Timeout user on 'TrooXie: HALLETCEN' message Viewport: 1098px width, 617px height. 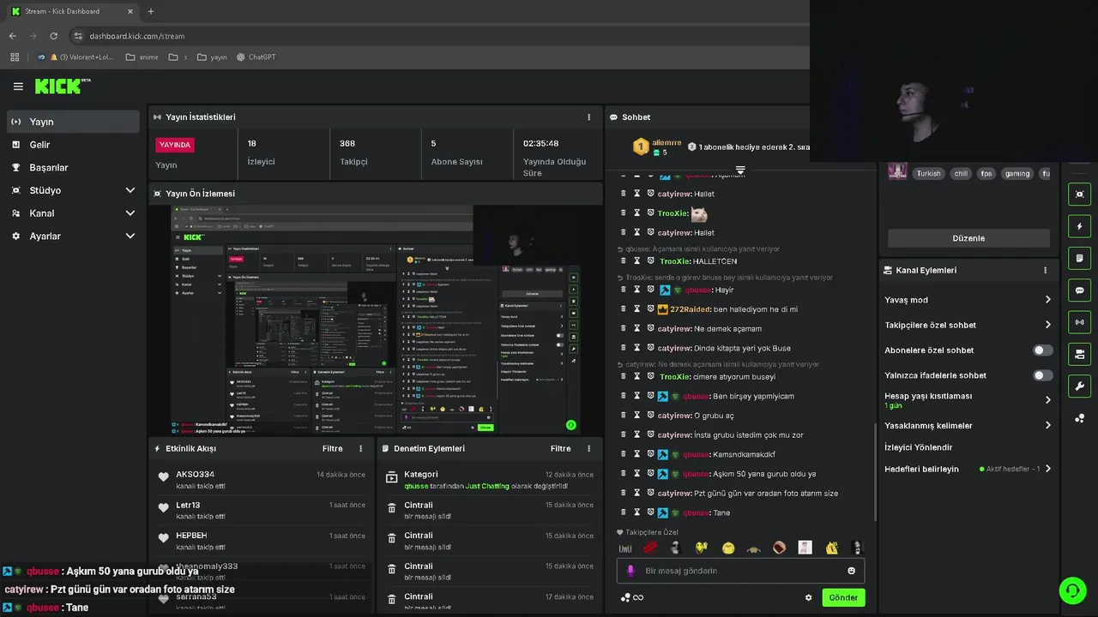pos(637,261)
